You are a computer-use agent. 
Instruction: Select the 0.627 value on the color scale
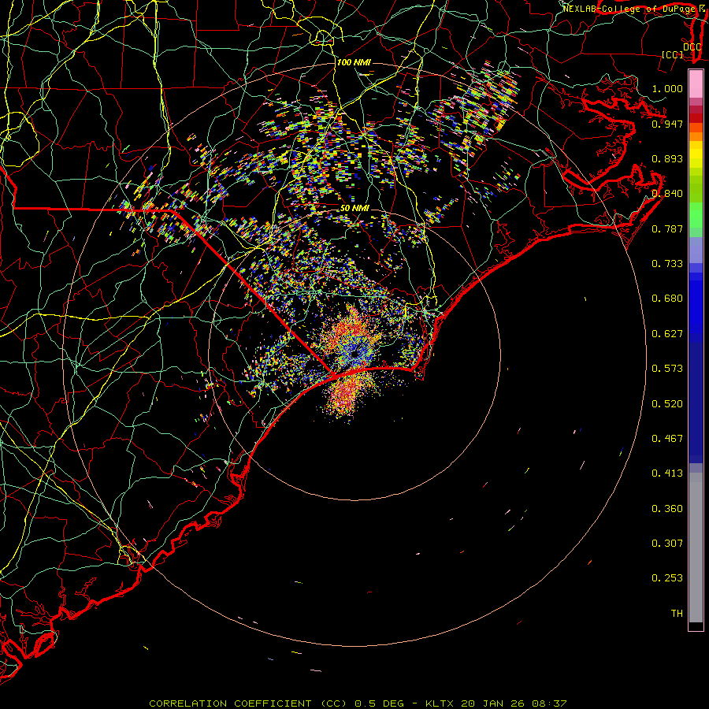pyautogui.click(x=667, y=334)
